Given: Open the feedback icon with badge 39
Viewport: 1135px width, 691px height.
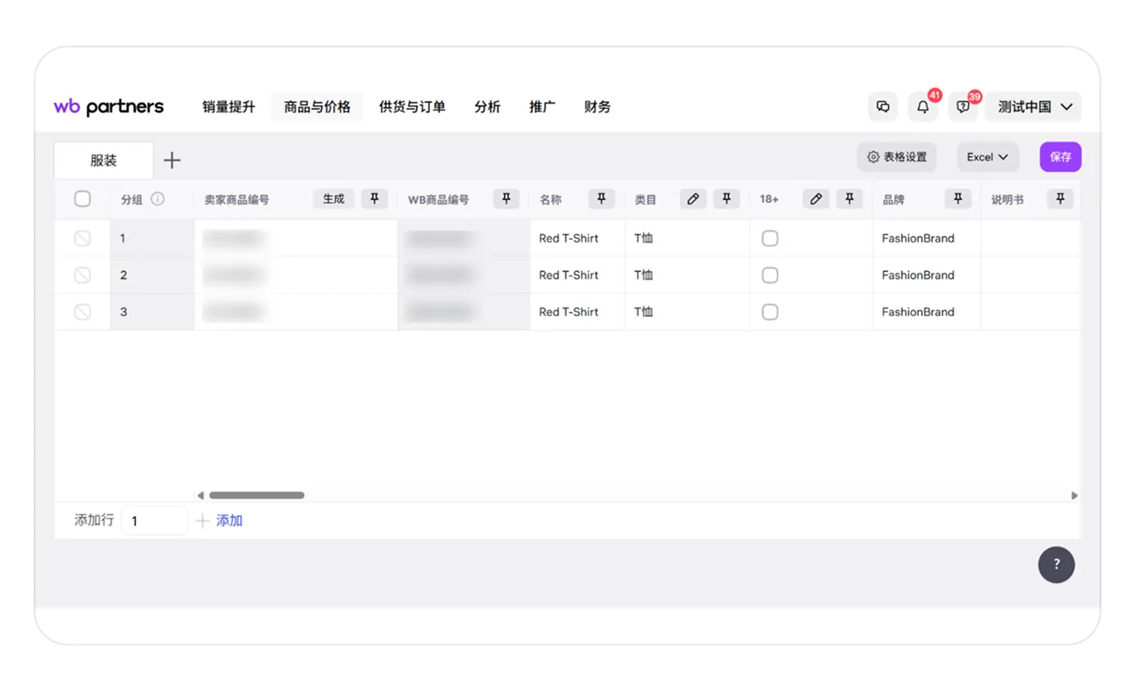Looking at the screenshot, I should pos(964,106).
